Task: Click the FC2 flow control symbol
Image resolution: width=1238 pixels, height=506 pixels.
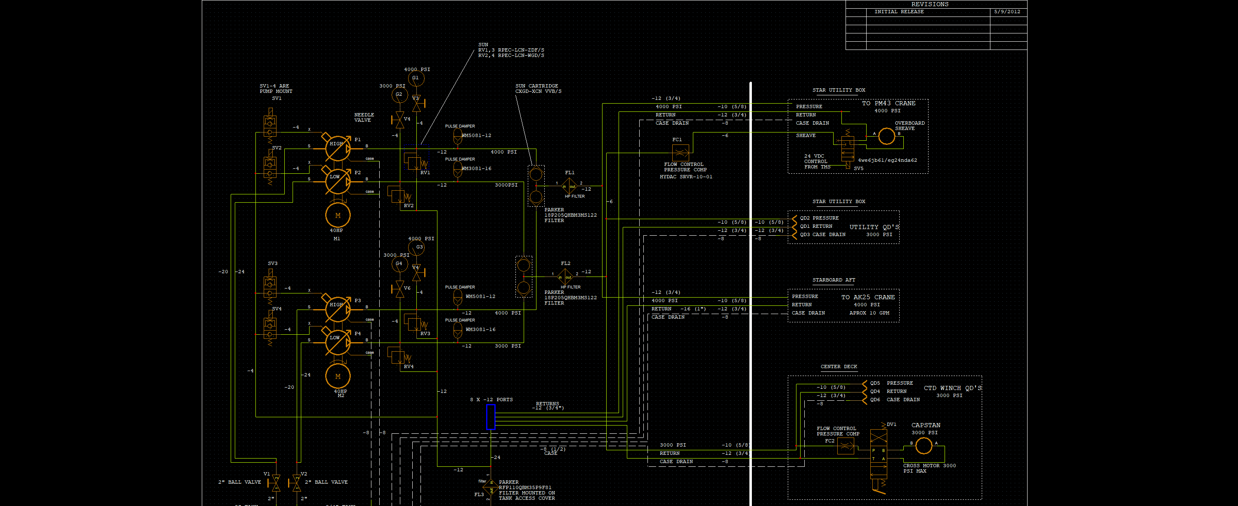Action: click(846, 447)
